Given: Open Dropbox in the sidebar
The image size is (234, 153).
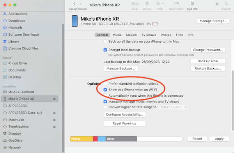Looking at the screenshot, I should point(15,134).
